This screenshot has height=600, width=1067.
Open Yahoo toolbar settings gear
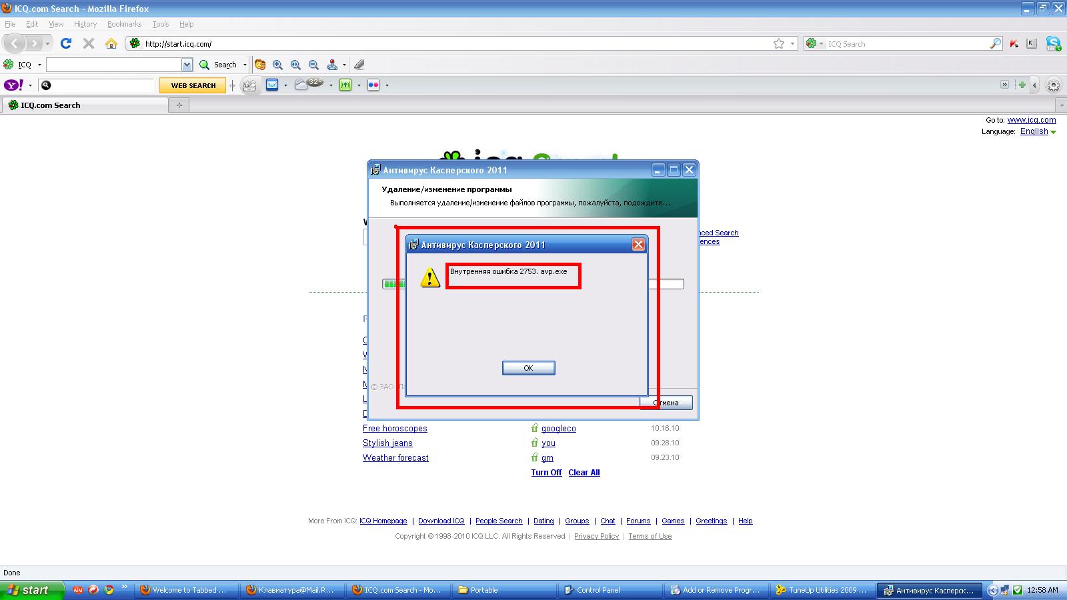[x=1054, y=85]
